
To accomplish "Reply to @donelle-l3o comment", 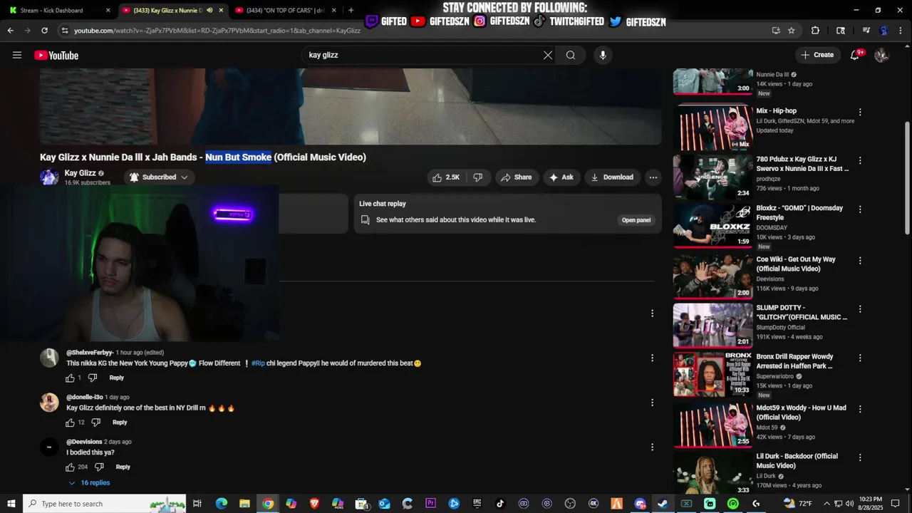I will click(x=120, y=423).
